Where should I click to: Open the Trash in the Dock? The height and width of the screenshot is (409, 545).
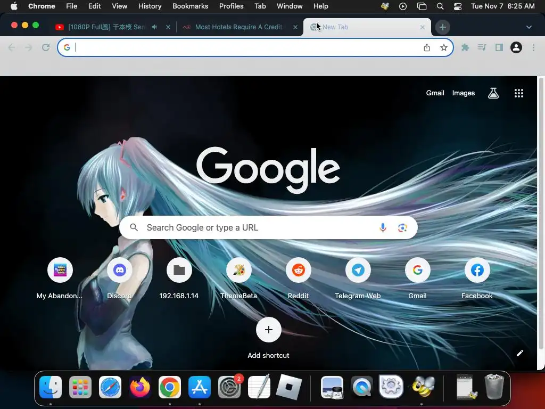click(x=494, y=387)
